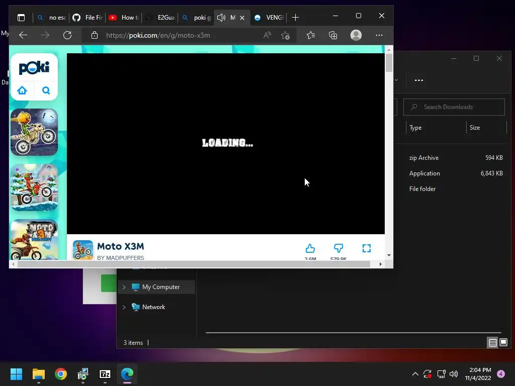Viewport: 515px width, 386px height.
Task: Expand Network in the Explorer navigation tree
Action: (124, 307)
